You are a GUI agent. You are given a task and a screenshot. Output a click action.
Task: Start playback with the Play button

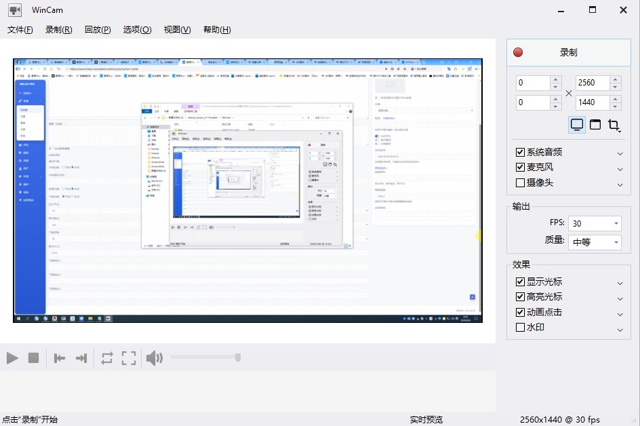tap(12, 358)
